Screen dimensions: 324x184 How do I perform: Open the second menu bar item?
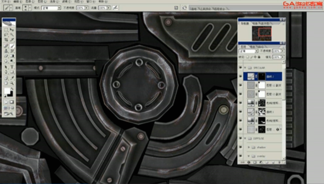(18, 1)
